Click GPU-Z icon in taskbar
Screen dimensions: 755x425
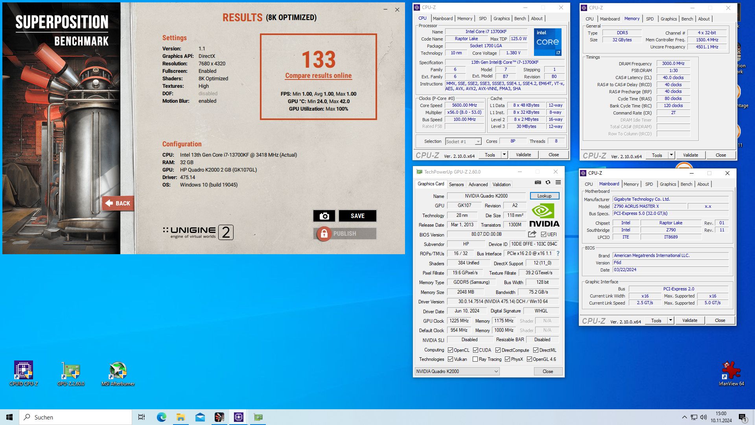pos(258,417)
